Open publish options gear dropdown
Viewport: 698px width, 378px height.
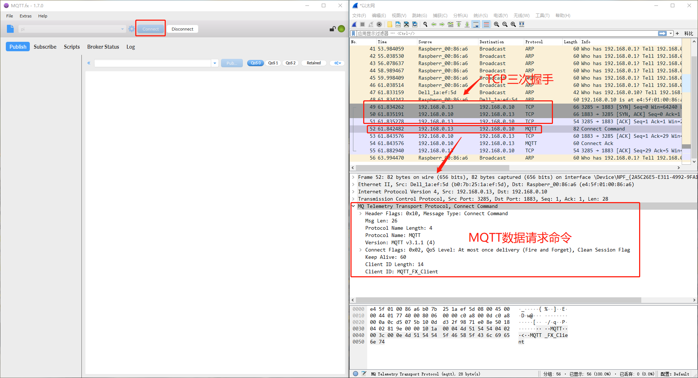338,63
